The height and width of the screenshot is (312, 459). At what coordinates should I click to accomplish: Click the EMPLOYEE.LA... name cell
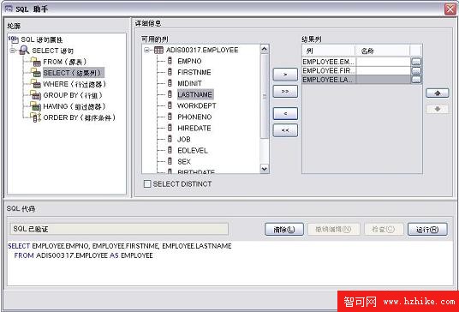coord(383,80)
